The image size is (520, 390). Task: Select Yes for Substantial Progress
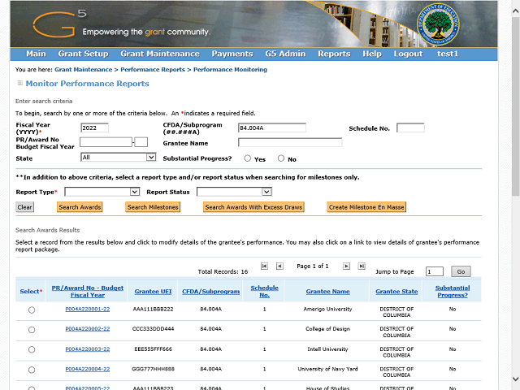(248, 159)
